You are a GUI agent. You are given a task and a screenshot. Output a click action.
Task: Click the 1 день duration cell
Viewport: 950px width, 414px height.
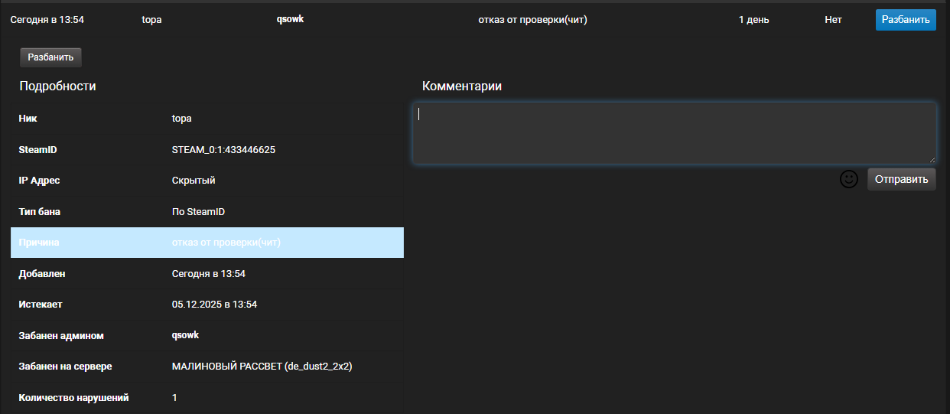pos(753,20)
